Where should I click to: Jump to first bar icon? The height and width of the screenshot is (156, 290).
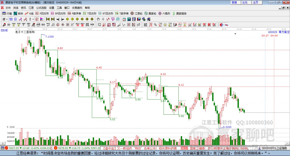click(x=48, y=19)
